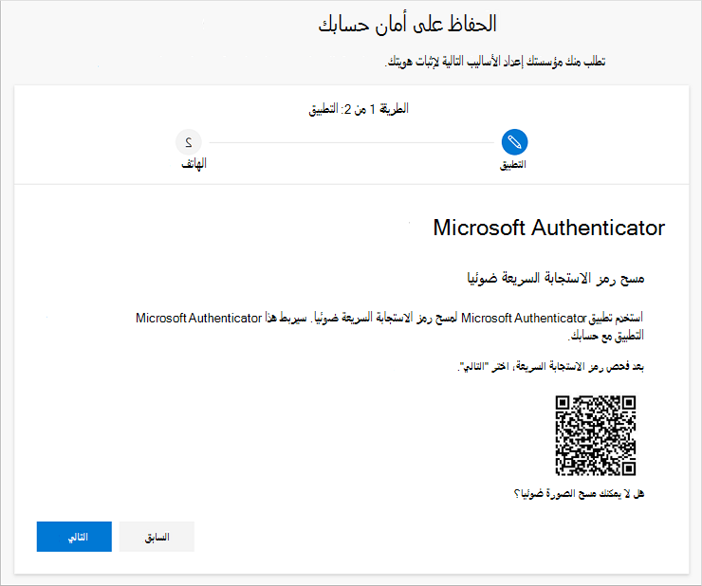Screen dimensions: 702x586
Task: Open the 'هل لا يمكنك مسح الصورة ضوئيا؟' link
Action: [x=579, y=493]
